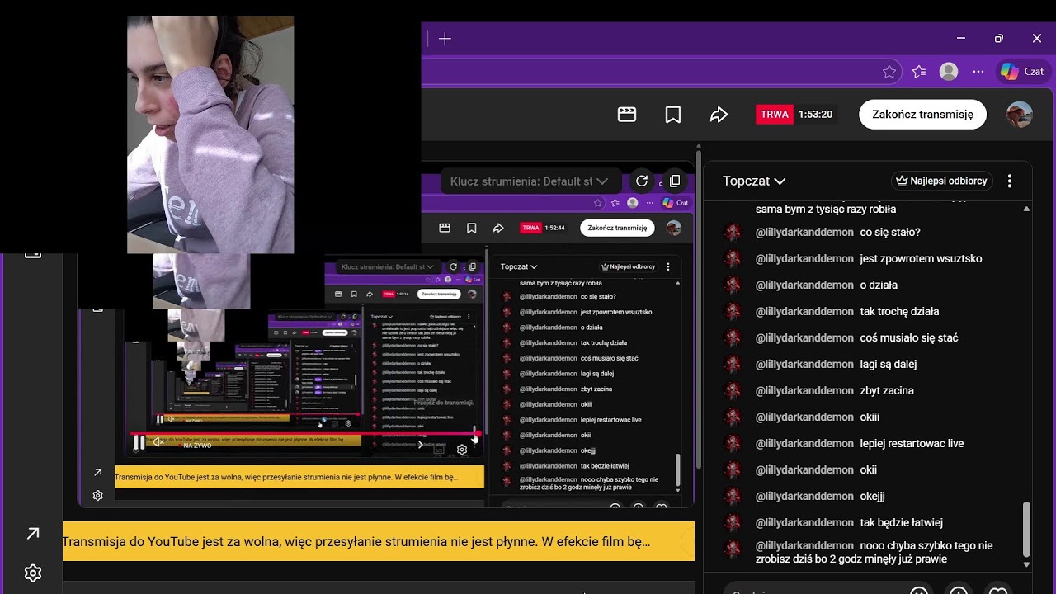
Task: Click chat message 'co się stało?'
Action: (x=890, y=233)
